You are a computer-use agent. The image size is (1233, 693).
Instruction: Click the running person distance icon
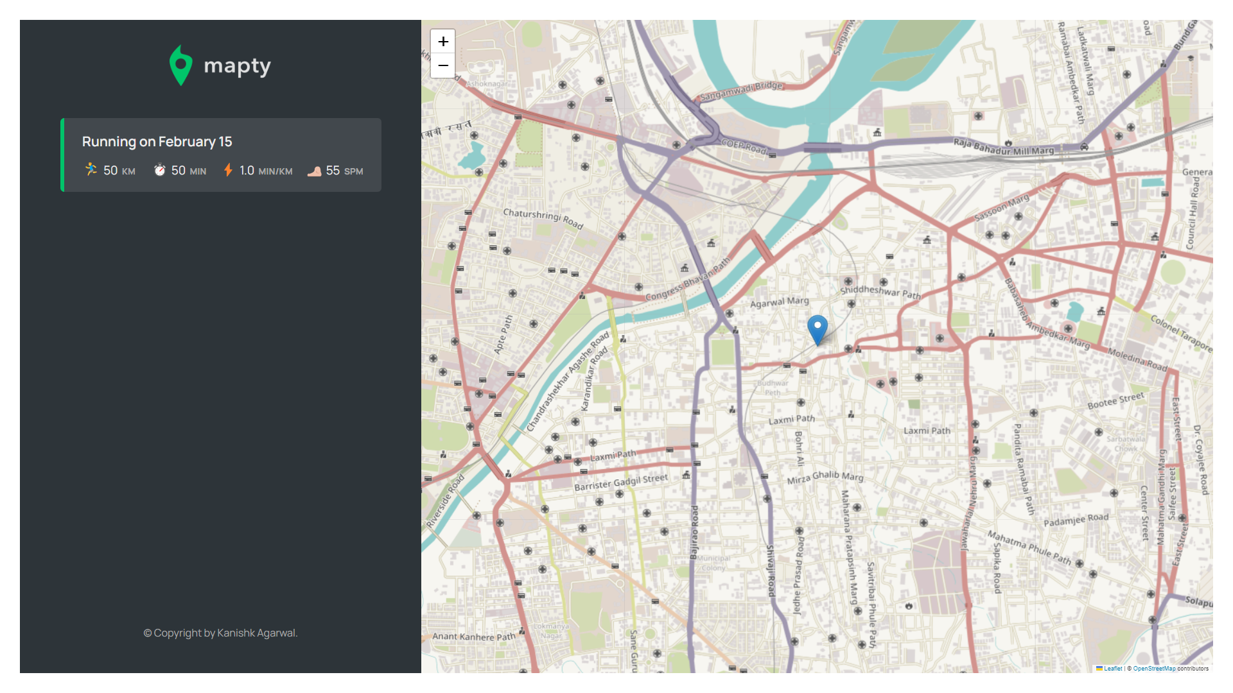91,169
